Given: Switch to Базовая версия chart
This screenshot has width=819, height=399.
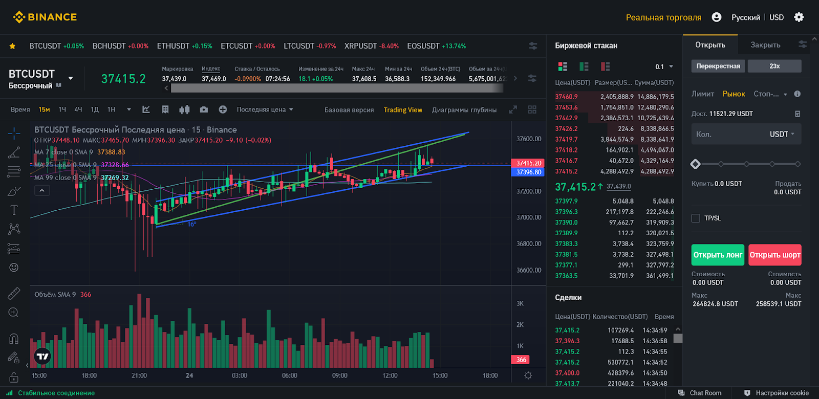Looking at the screenshot, I should click(349, 109).
